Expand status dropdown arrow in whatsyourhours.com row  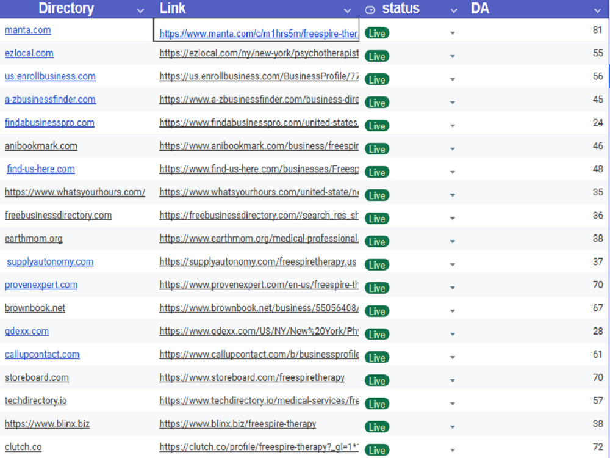click(452, 195)
